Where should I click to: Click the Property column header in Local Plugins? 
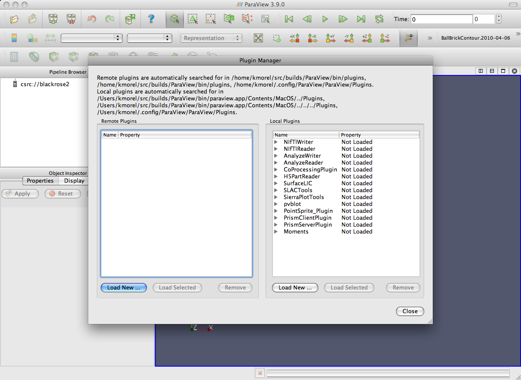(379, 135)
